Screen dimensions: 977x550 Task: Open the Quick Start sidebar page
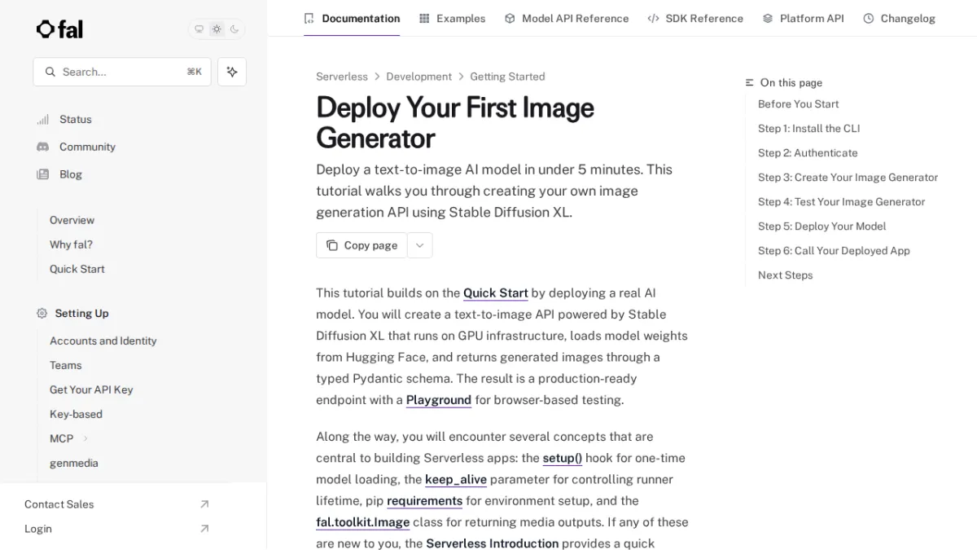click(77, 269)
